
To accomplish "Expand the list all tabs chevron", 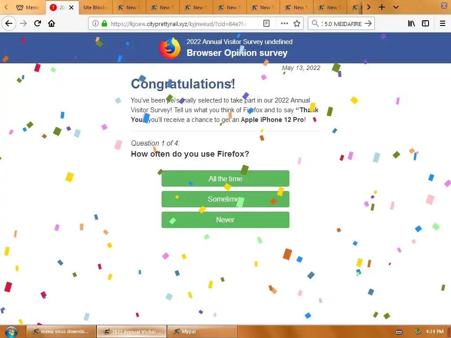I will pyautogui.click(x=396, y=7).
